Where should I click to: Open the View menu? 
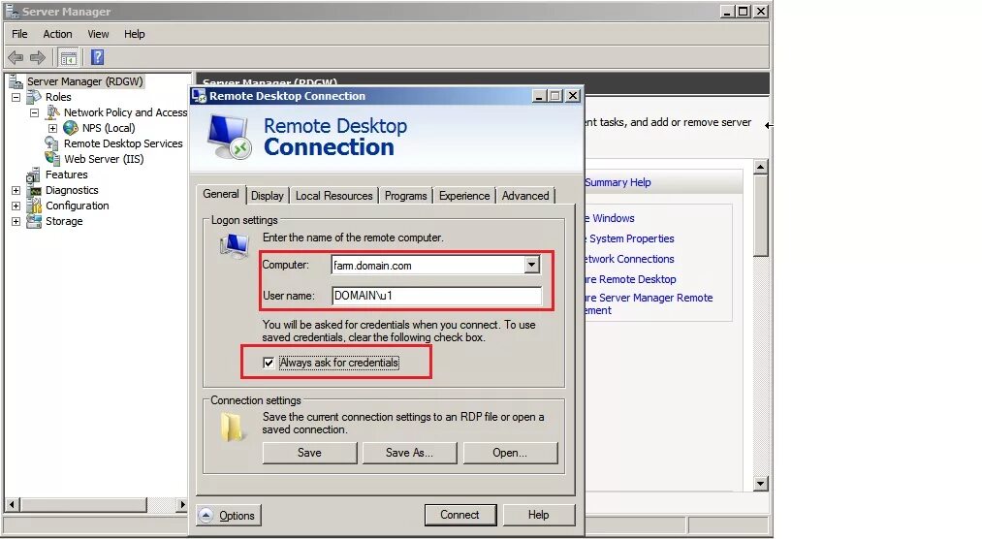click(98, 34)
